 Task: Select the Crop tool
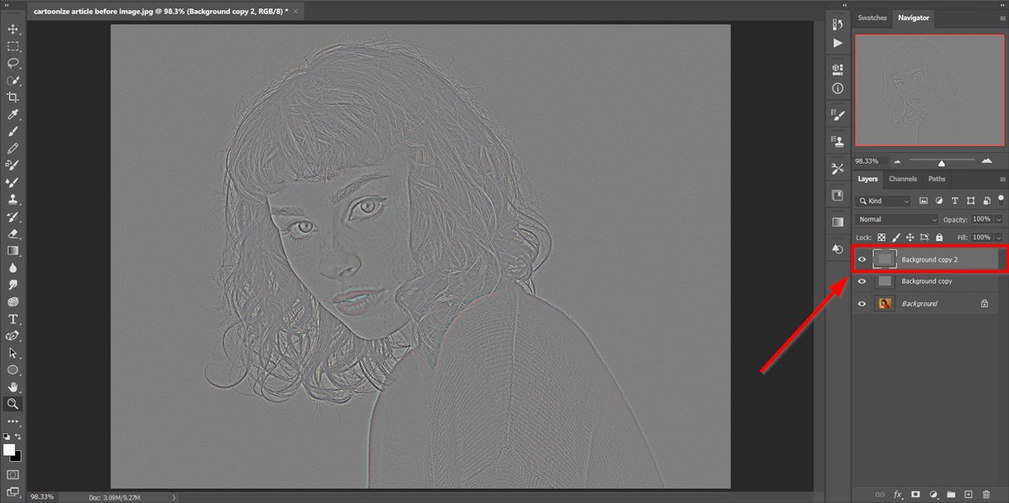(x=13, y=97)
